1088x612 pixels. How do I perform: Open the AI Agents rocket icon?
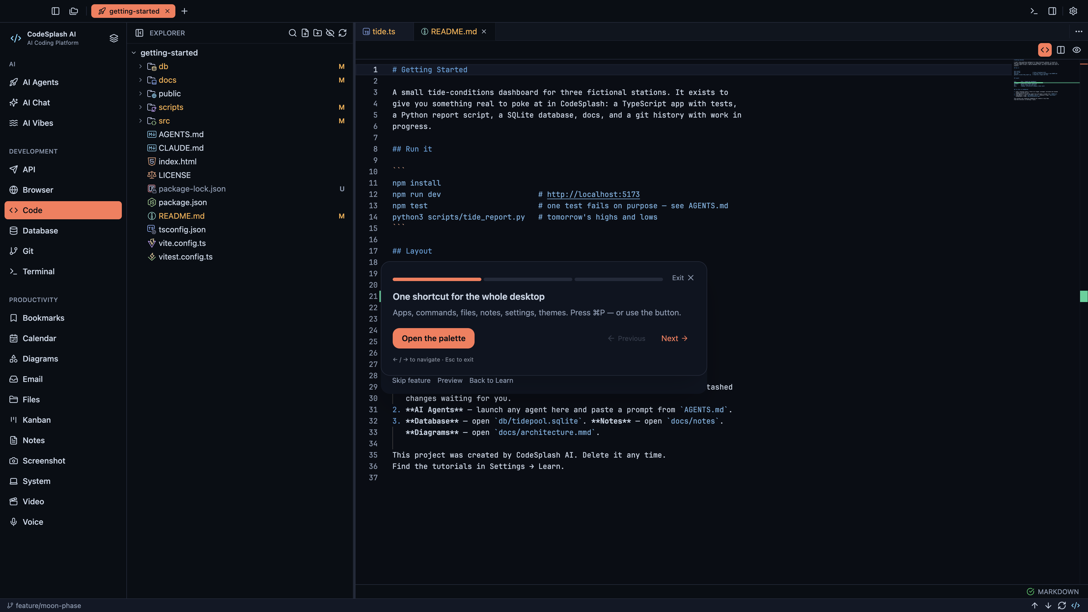14,82
